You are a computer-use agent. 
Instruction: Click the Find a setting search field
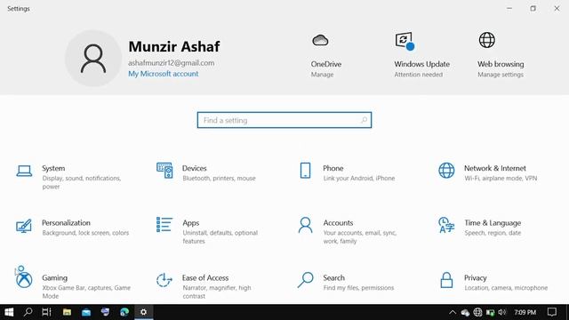coord(284,120)
